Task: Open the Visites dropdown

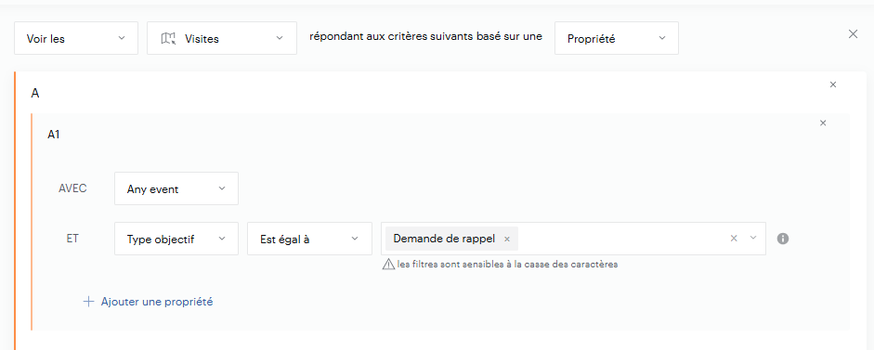Action: tap(222, 38)
